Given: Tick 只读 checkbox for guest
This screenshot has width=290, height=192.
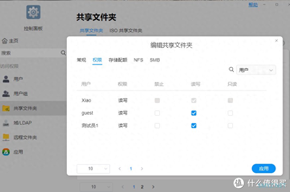Looking at the screenshot, I should click(230, 113).
